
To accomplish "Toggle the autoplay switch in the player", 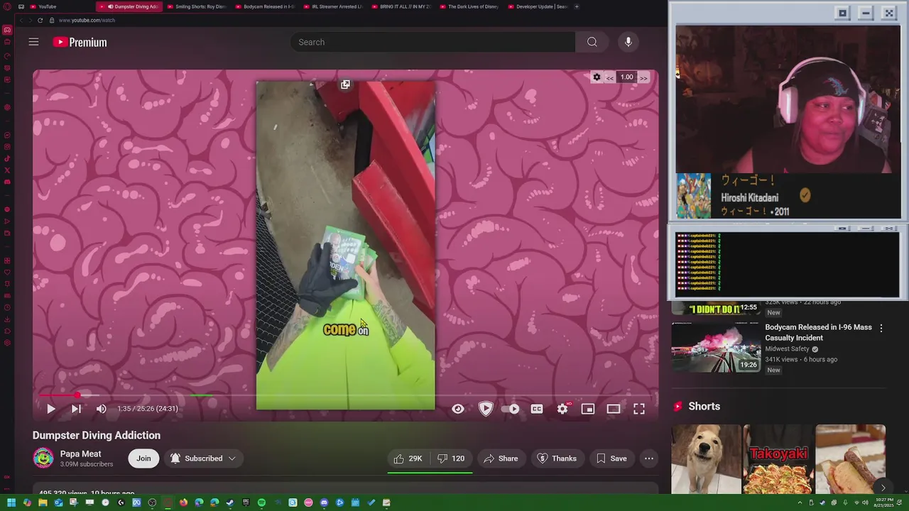I will pyautogui.click(x=511, y=409).
